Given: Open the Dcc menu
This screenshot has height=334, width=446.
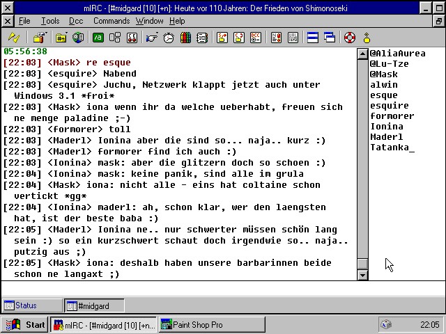Looking at the screenshot, I should click(76, 21).
